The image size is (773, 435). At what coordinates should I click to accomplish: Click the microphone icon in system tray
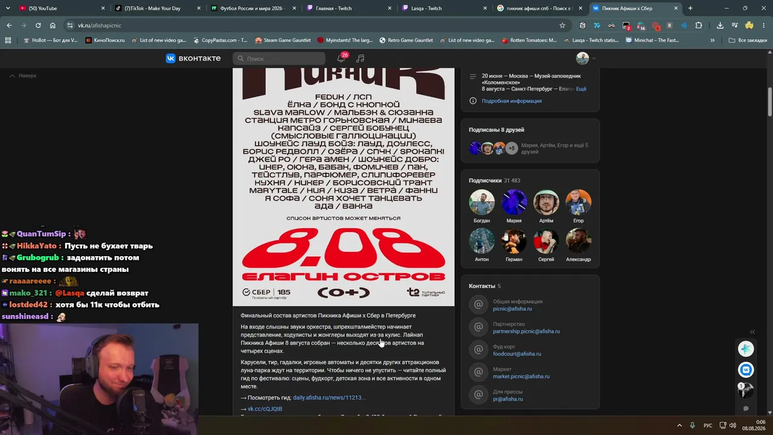692,425
